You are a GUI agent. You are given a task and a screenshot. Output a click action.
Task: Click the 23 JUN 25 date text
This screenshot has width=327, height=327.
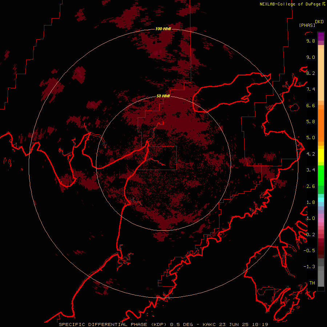pos(234,324)
